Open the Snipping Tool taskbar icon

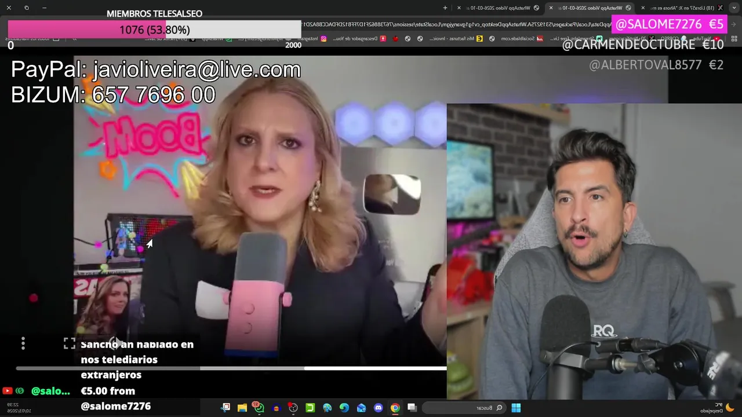(225, 408)
